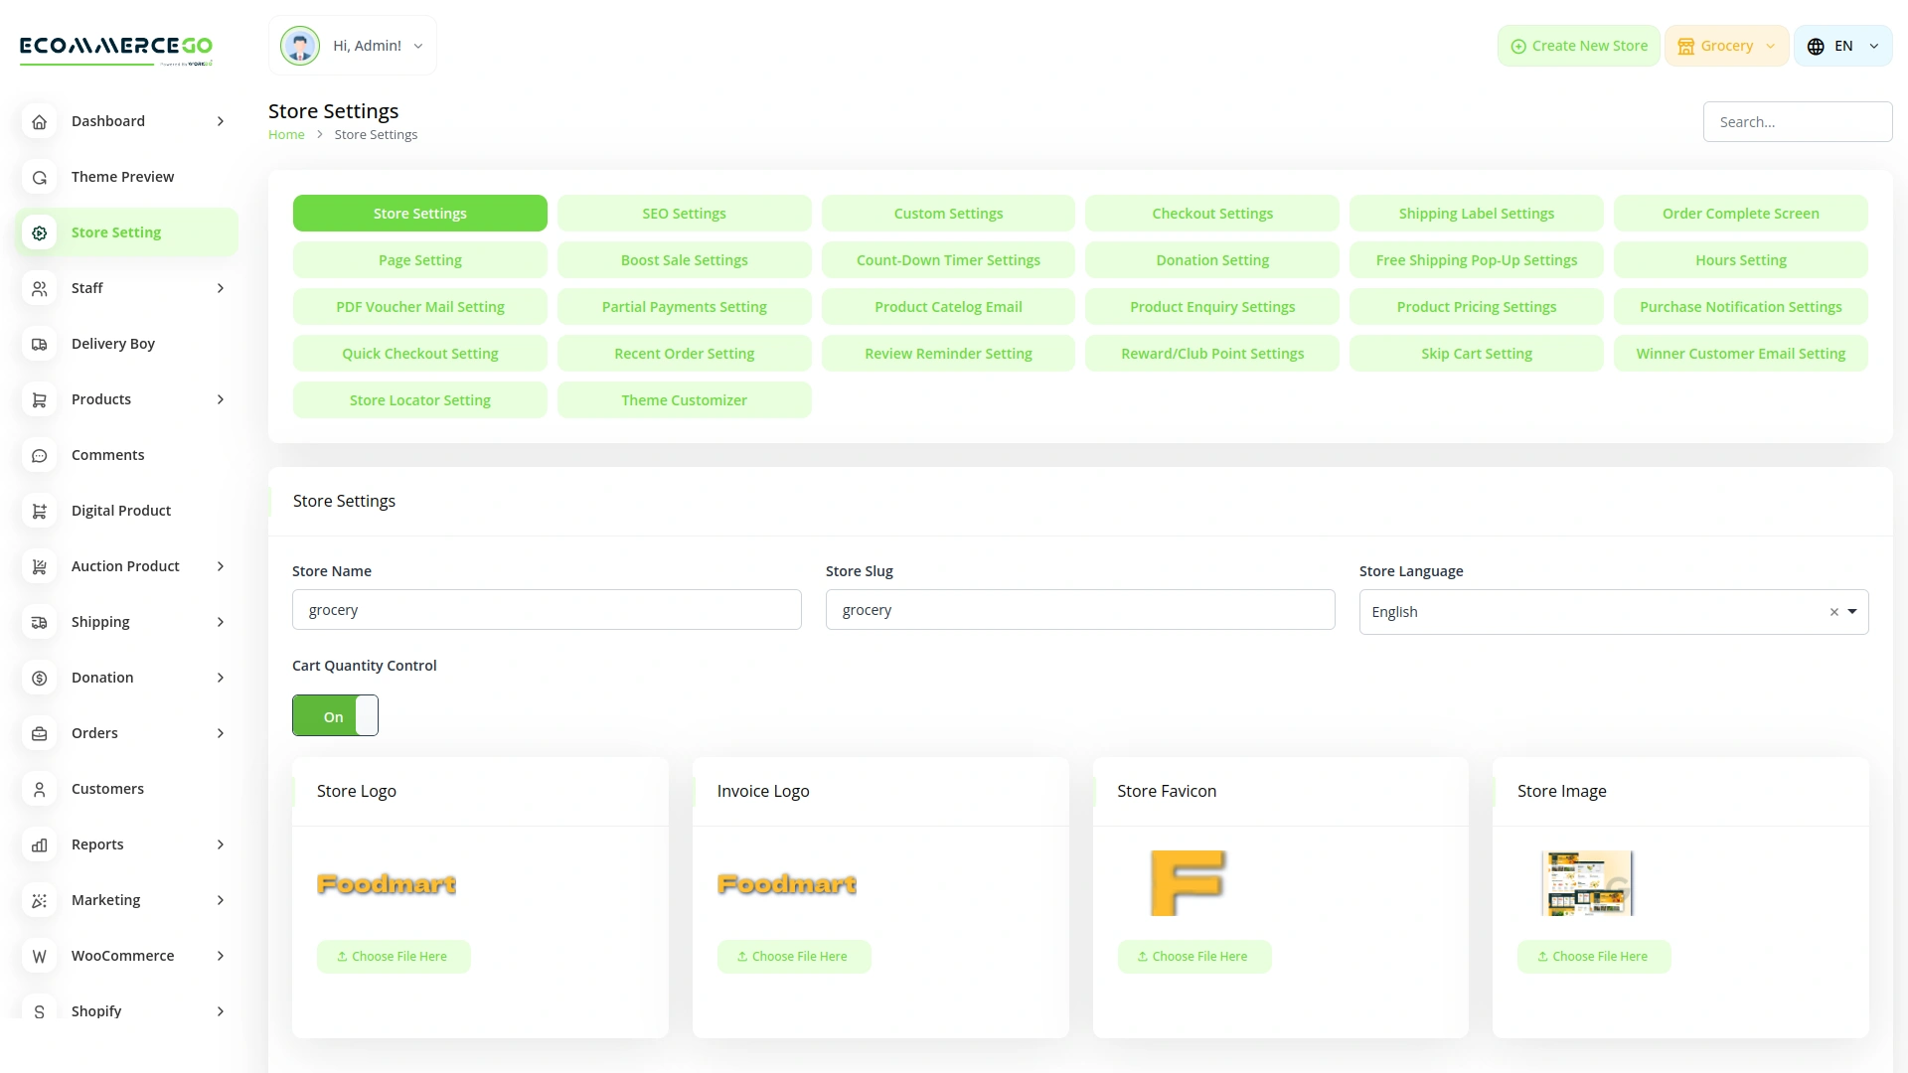Turn off Cart Quantity Control

click(x=335, y=715)
